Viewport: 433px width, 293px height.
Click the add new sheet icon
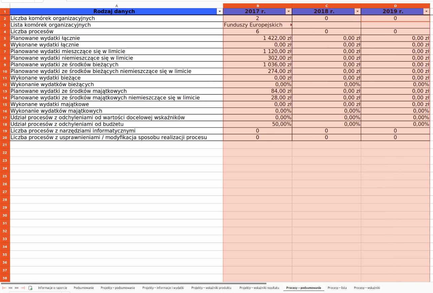[30, 288]
